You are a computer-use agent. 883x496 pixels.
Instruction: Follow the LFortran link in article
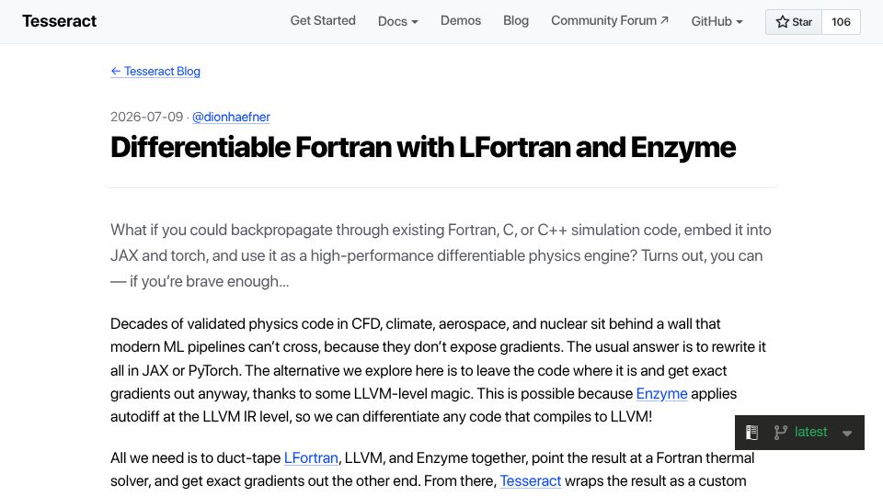[311, 457]
